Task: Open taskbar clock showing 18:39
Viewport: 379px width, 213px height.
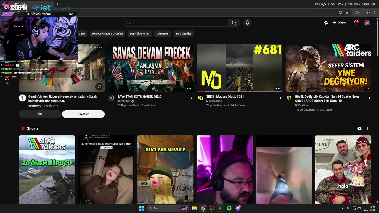Action: pyautogui.click(x=370, y=208)
